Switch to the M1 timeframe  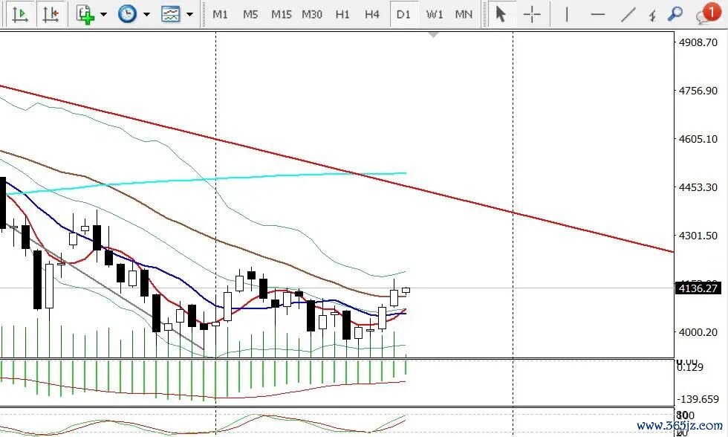[220, 14]
